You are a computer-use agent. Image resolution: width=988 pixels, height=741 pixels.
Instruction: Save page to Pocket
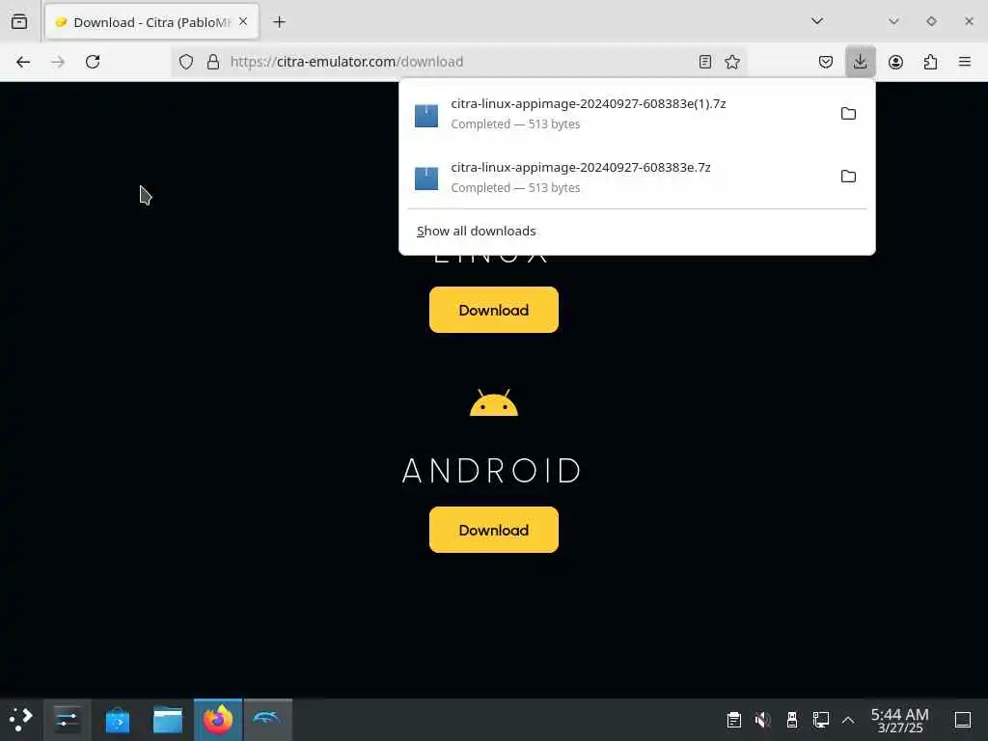826,62
